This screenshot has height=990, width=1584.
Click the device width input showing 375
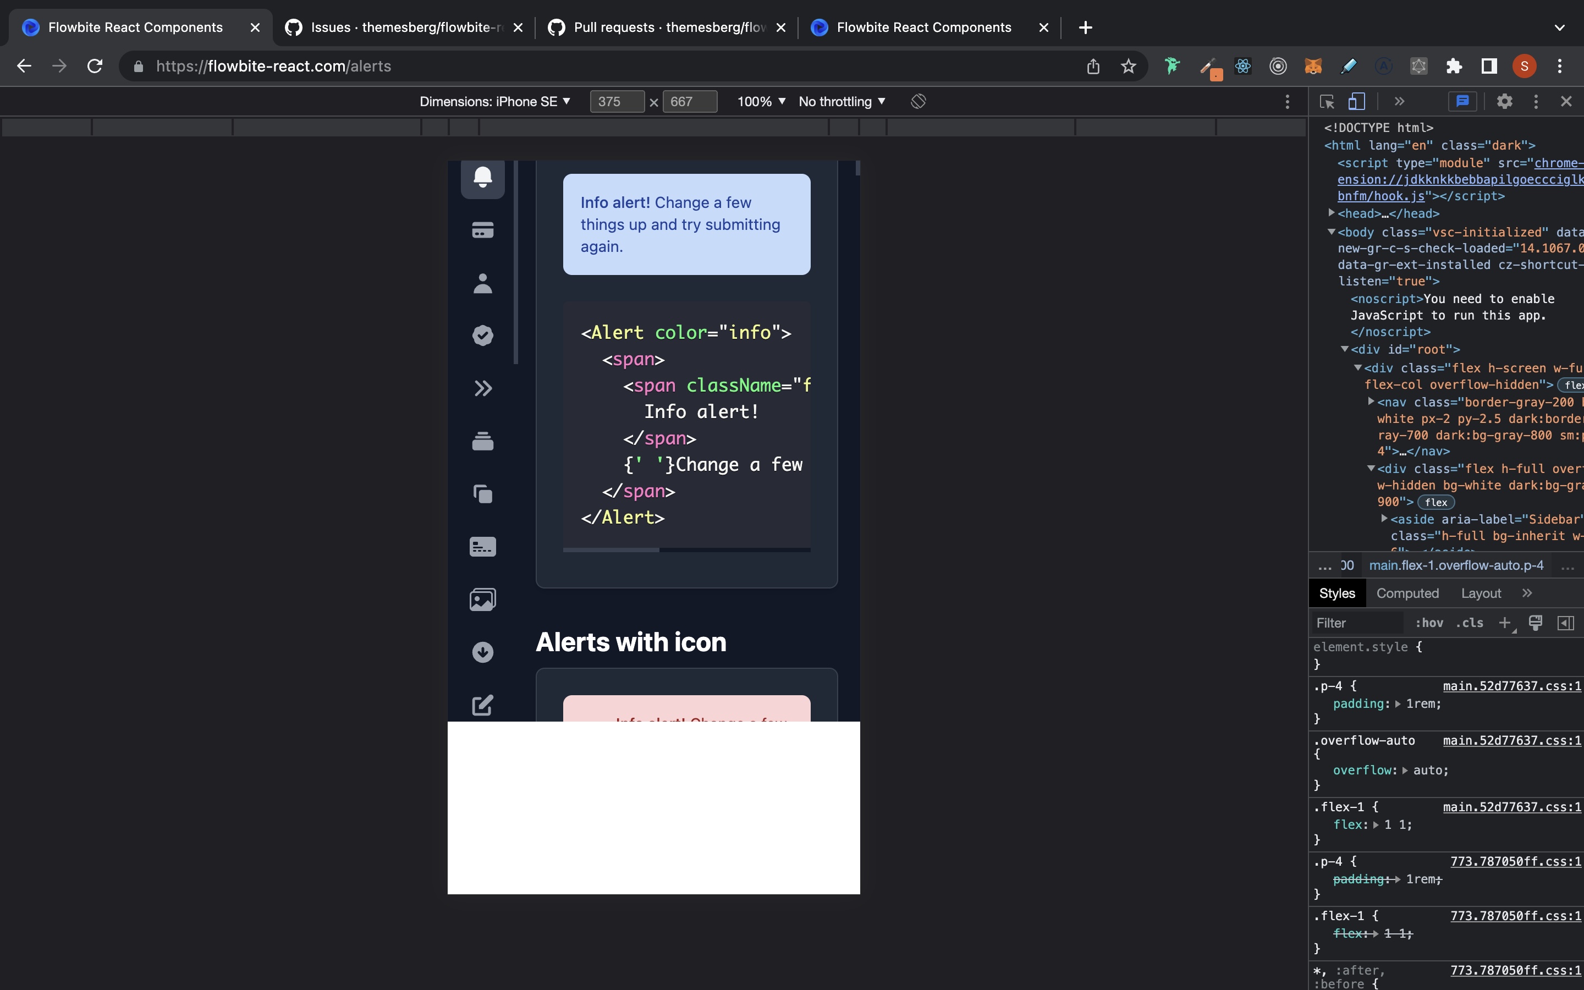click(616, 102)
